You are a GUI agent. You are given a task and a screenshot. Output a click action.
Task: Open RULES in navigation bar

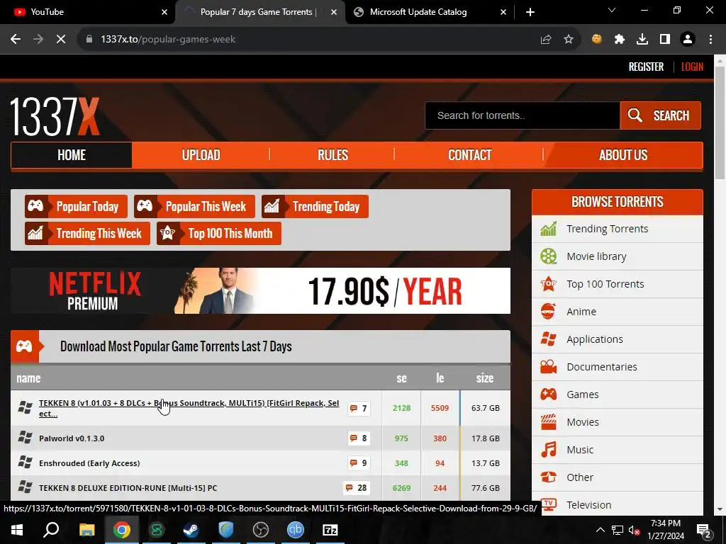[x=333, y=155]
